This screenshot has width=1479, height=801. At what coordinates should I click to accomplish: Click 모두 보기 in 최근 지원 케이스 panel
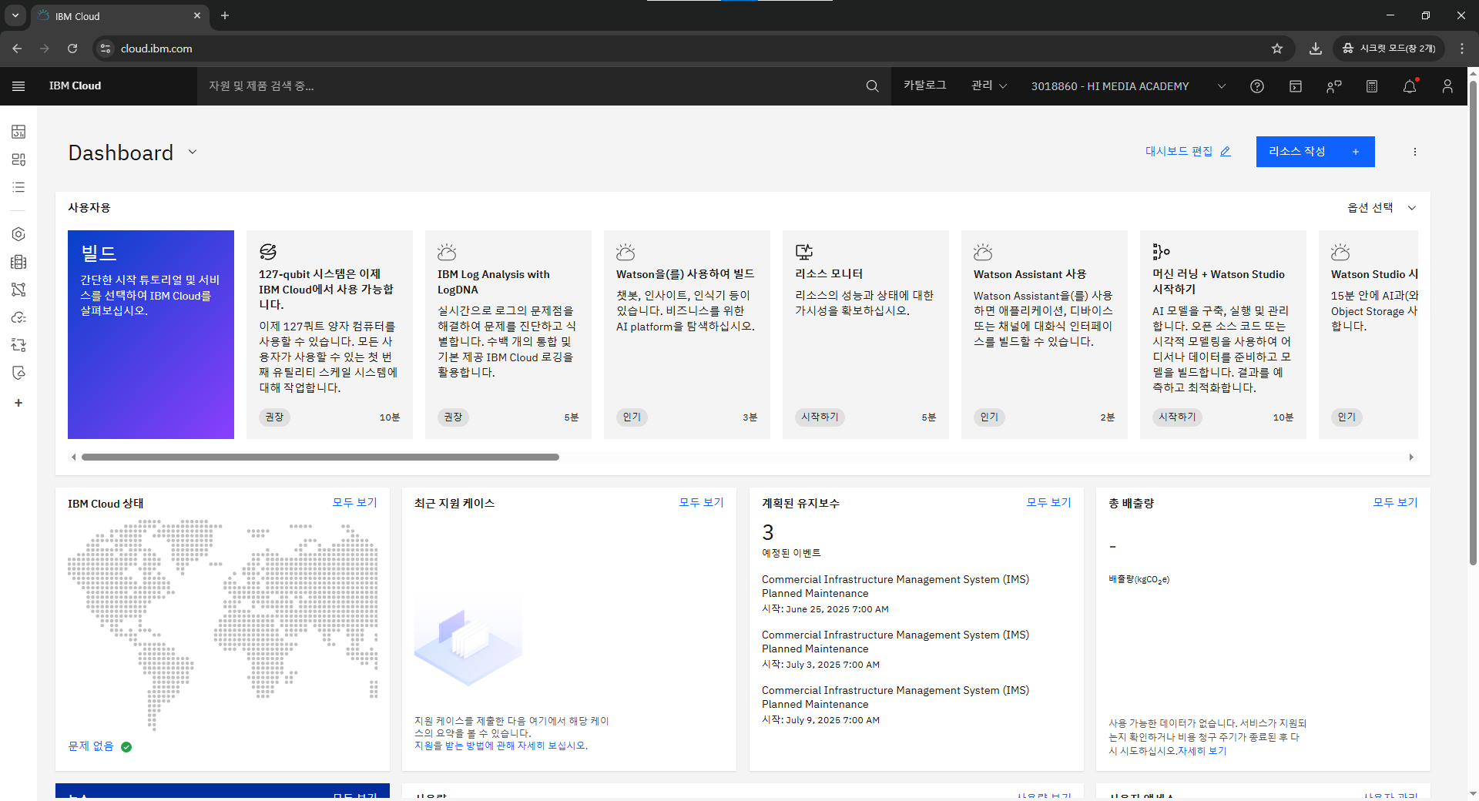click(701, 502)
